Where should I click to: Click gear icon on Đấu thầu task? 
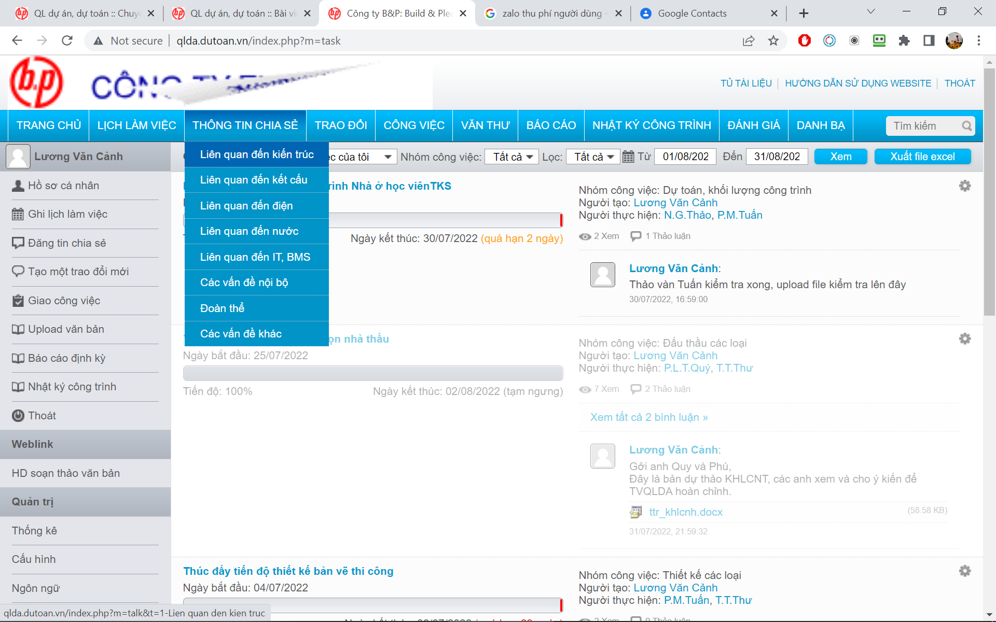[964, 339]
